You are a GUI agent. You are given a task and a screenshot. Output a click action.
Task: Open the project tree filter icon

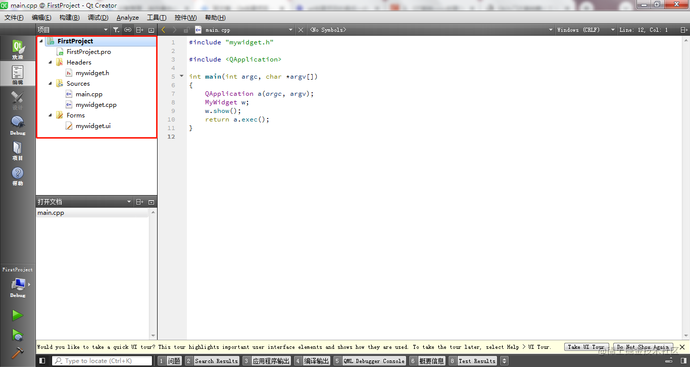(116, 30)
